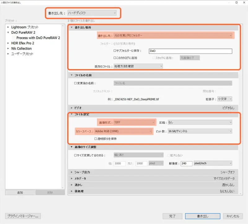Collapse the 書き出し場所 section
Screen dimensions: 248x224
72,27
